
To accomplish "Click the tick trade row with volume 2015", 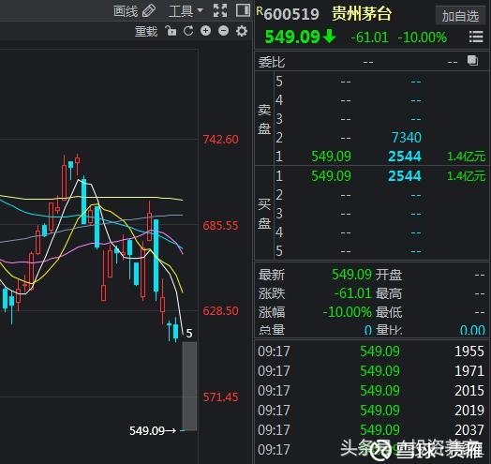I will click(x=371, y=390).
